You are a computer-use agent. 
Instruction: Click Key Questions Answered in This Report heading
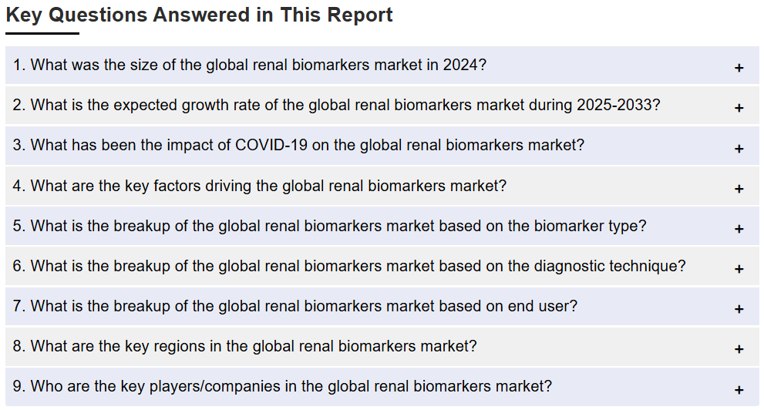click(x=199, y=15)
